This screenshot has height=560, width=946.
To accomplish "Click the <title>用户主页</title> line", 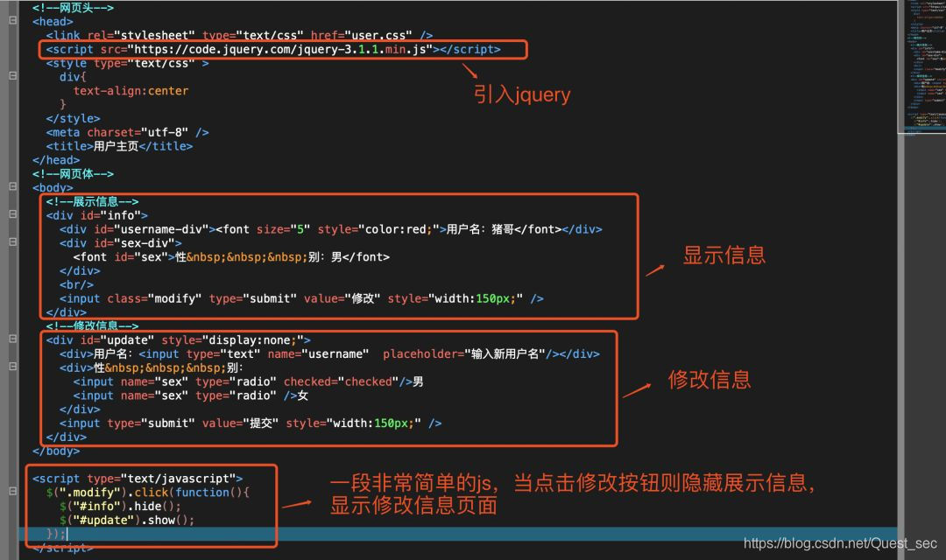I will tap(119, 146).
